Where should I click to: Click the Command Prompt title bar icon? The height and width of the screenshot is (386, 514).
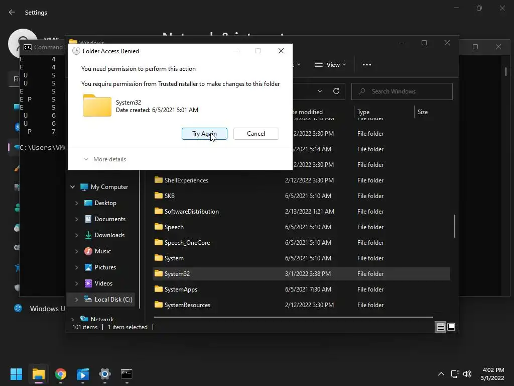(x=28, y=47)
